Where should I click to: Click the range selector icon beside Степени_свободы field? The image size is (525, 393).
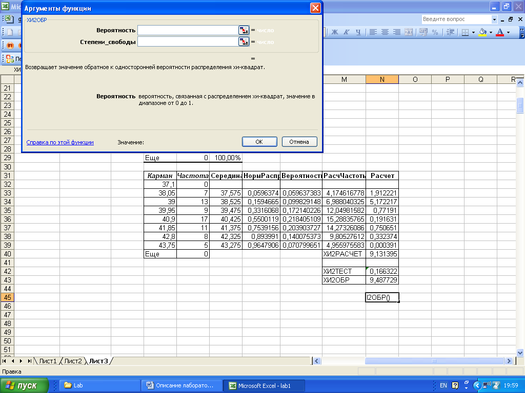coord(244,42)
